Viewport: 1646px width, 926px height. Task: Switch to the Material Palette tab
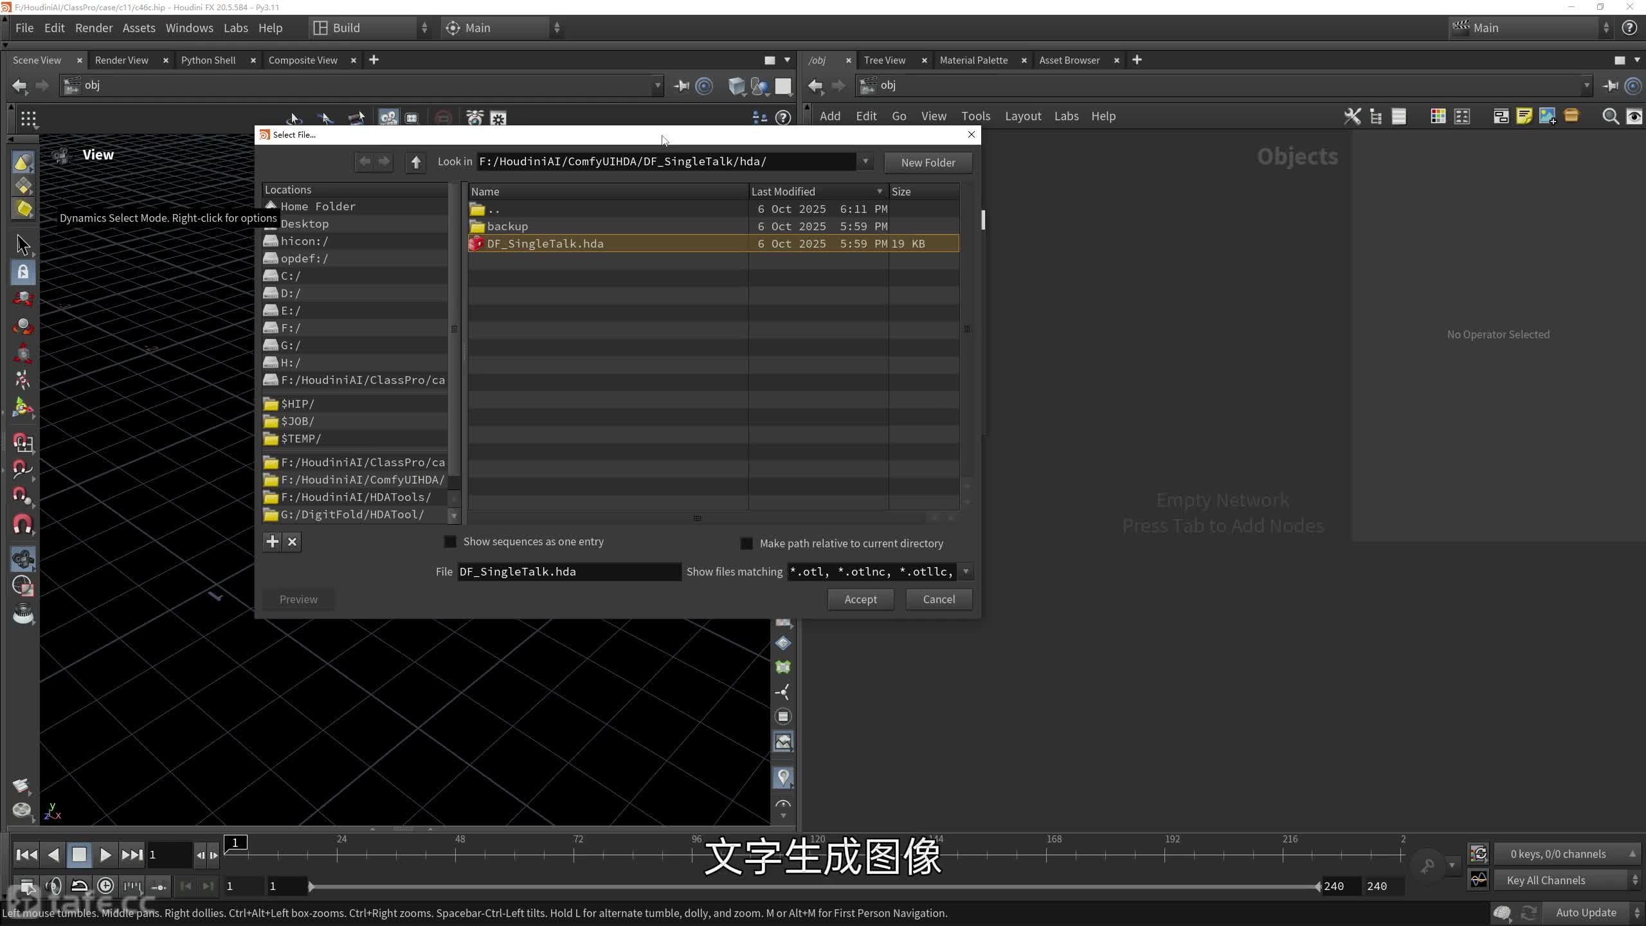[973, 60]
